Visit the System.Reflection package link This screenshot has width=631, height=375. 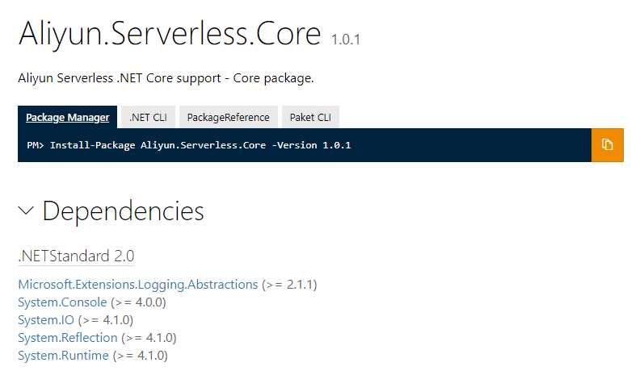(68, 337)
